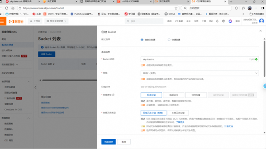
Task: Collapse the left sidebar with the arrow handle
Action: 35,87
